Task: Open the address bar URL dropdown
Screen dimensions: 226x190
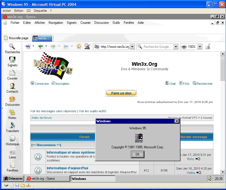Action: point(132,47)
